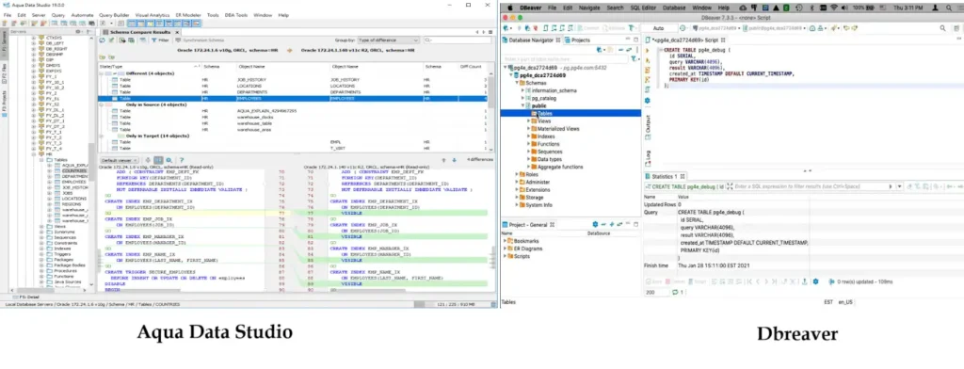Switch to the Projects tab in DBeaver
This screenshot has height=369, width=964.
click(577, 40)
